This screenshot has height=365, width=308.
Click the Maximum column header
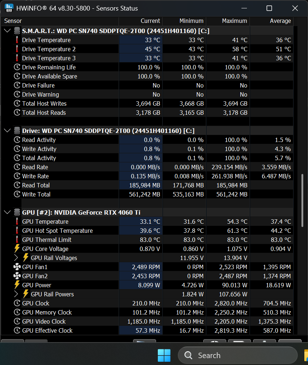(228, 21)
